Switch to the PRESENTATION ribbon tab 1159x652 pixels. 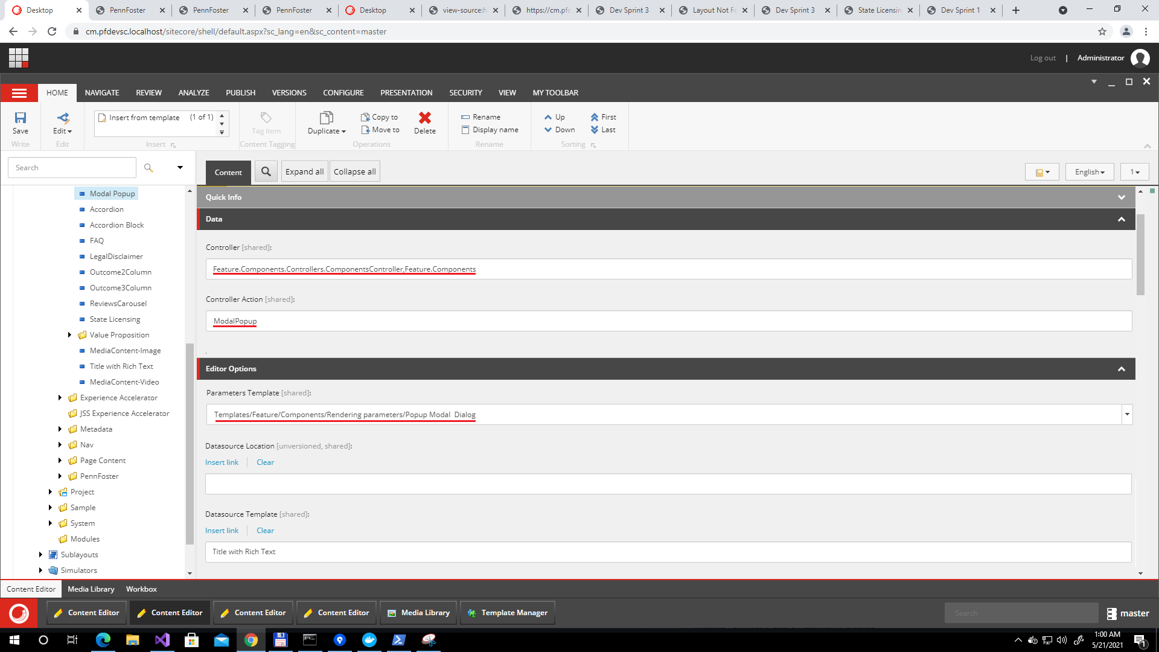tap(406, 92)
